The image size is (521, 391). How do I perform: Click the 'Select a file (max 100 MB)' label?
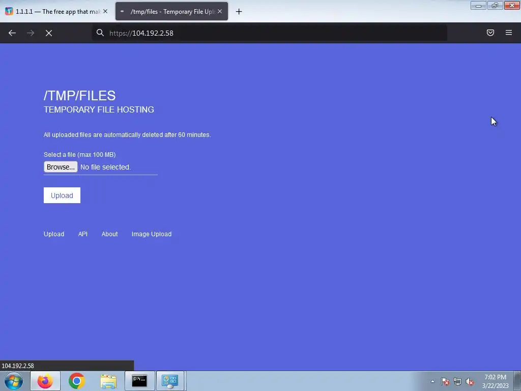(80, 155)
